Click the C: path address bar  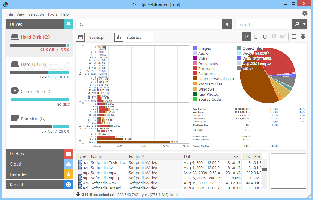(x=149, y=24)
